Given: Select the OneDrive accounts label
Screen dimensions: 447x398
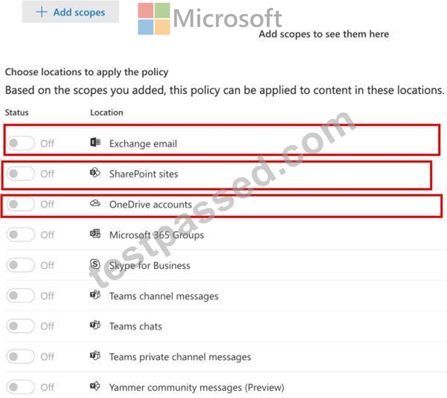Looking at the screenshot, I should coord(151,205).
